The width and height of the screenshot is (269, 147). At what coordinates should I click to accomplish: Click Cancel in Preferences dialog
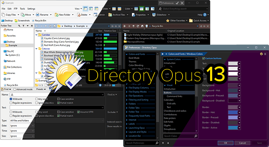point(242,143)
